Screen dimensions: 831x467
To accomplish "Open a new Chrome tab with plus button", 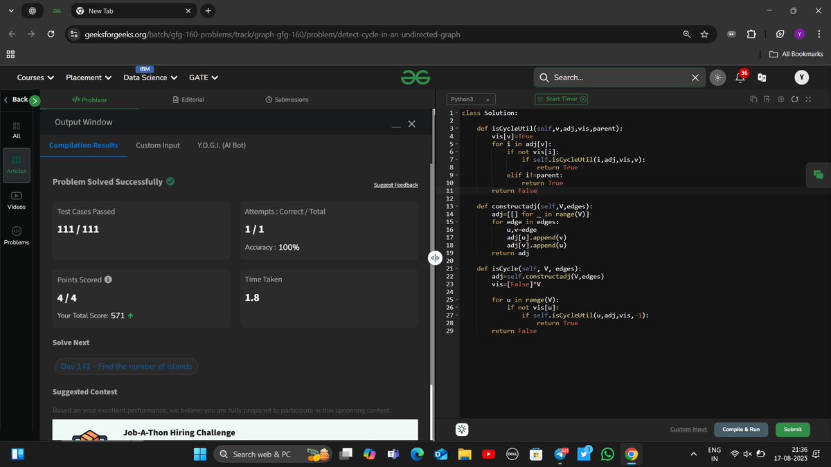I will 208,10.
